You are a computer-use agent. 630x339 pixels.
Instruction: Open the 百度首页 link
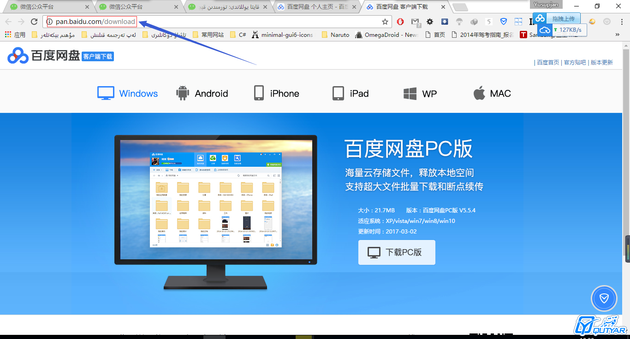point(548,63)
